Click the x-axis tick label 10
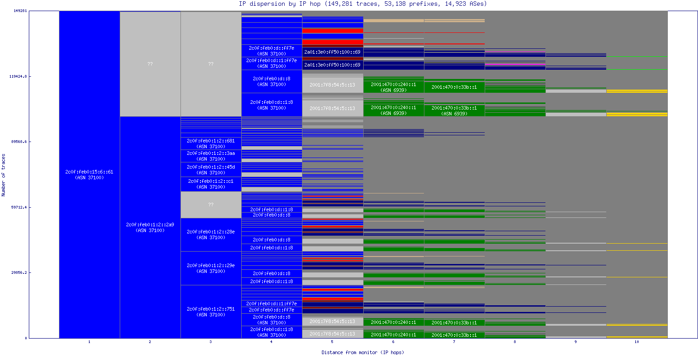 tap(637, 342)
